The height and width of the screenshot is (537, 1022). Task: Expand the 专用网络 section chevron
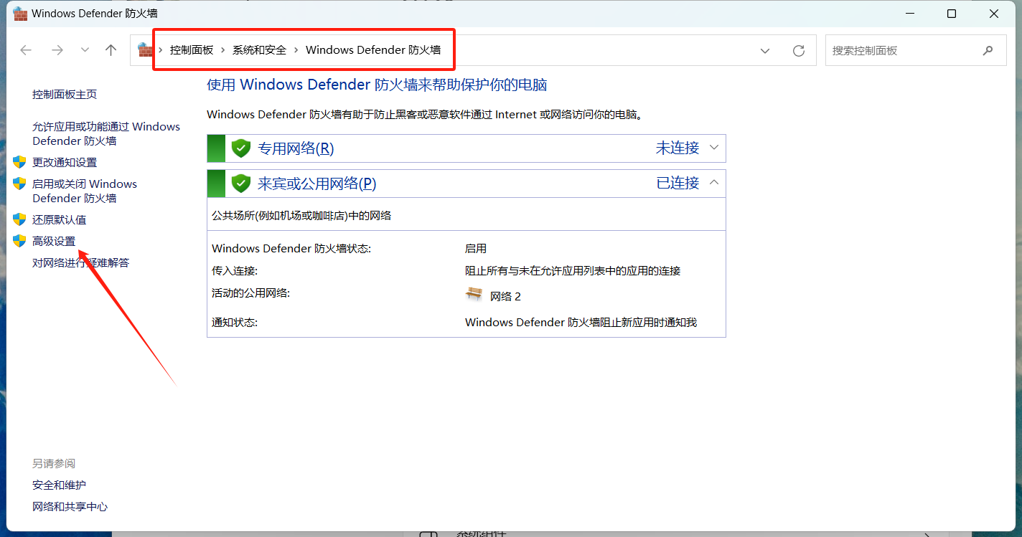[713, 148]
